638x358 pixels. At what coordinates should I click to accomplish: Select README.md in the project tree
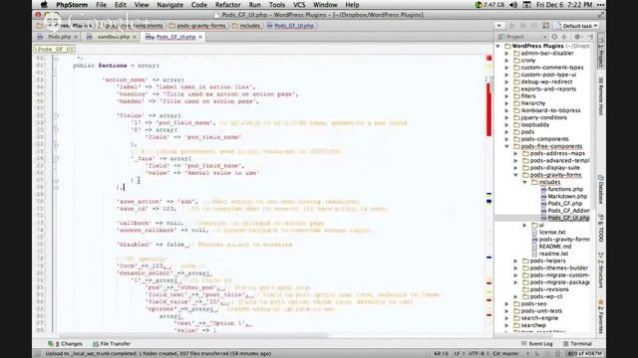coord(554,247)
